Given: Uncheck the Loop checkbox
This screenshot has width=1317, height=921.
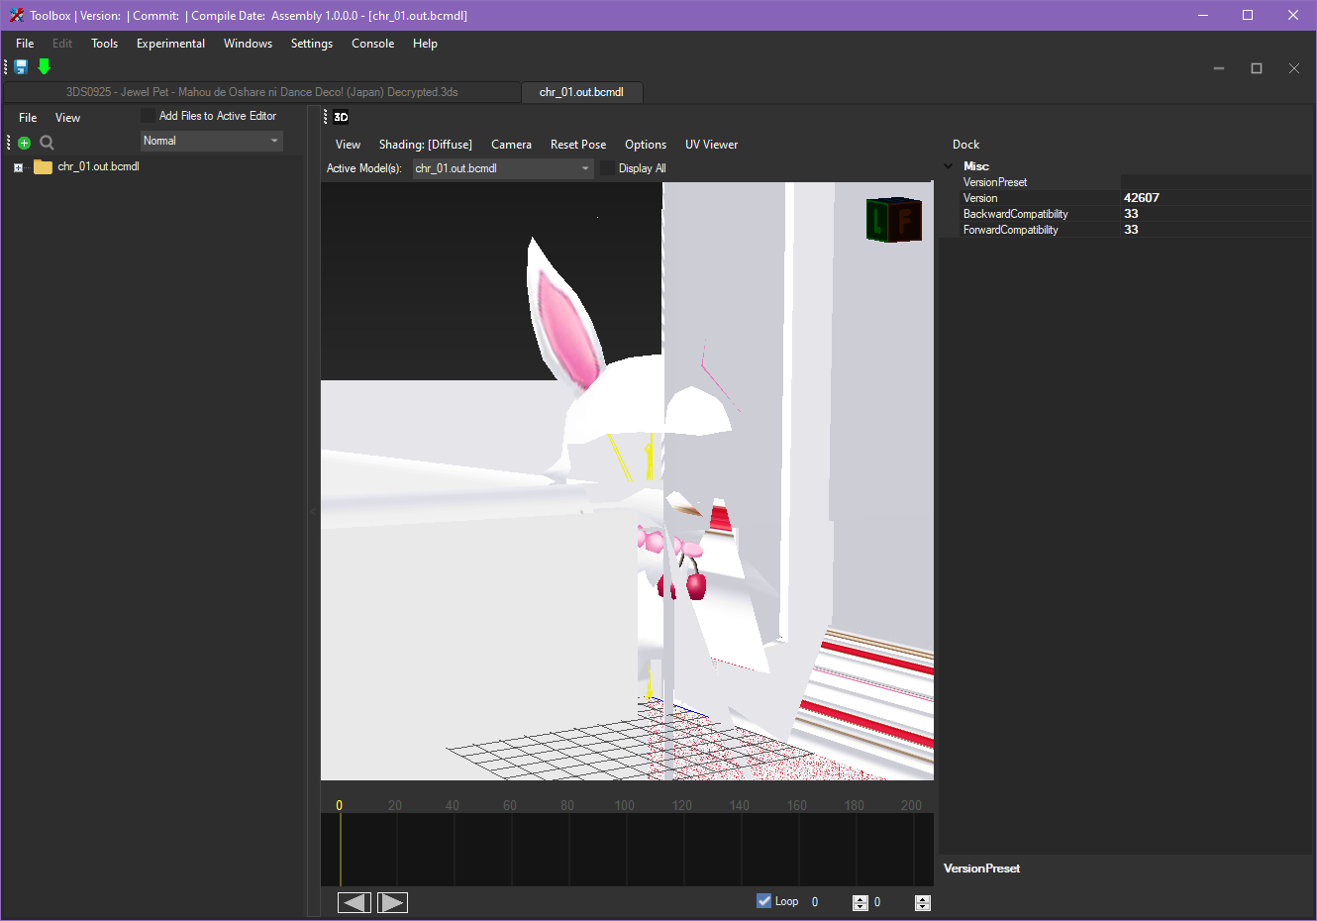Looking at the screenshot, I should point(763,900).
